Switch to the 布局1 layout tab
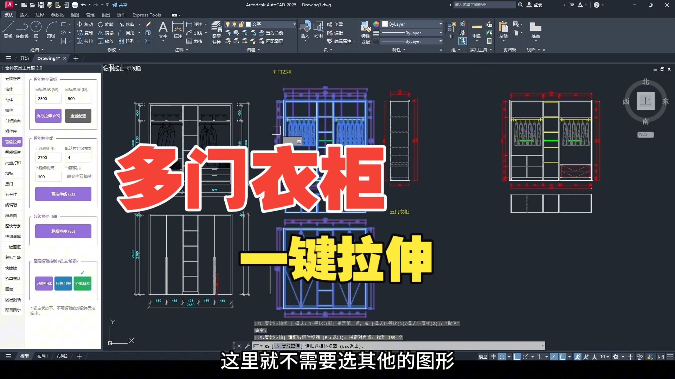 (43, 356)
